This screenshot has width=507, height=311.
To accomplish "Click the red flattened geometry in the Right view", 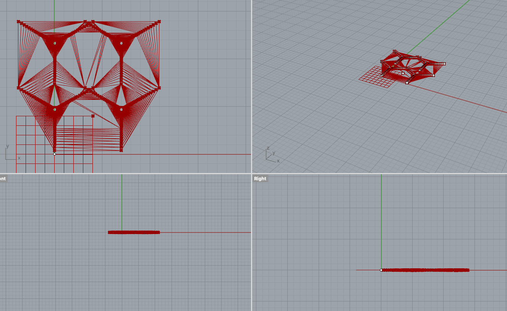I will click(x=425, y=270).
